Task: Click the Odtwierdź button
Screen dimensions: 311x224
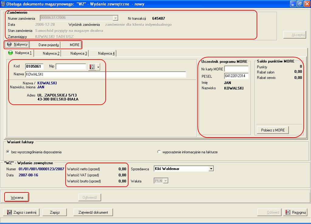Action: (x=90, y=197)
